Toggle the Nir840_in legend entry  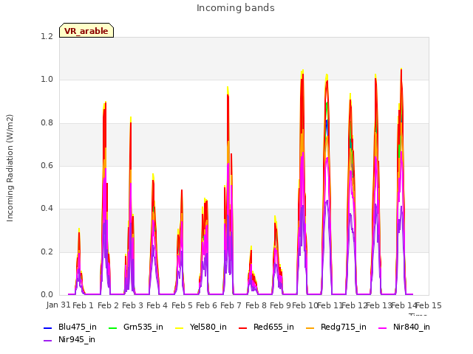404,327
